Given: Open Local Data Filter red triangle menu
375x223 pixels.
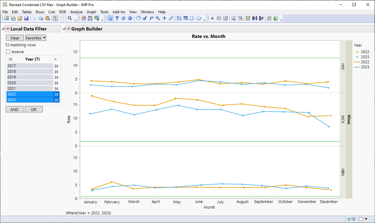Looking at the screenshot, I should (x=8, y=29).
